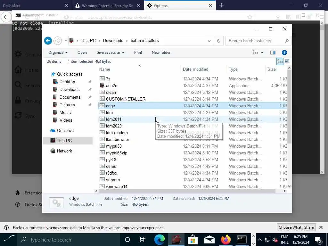Select OneDrive in navigation pane
The image size is (328, 246).
[65, 131]
